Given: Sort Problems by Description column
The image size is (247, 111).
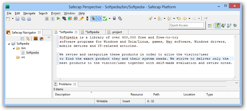Looking at the screenshot, I should [x=91, y=94].
